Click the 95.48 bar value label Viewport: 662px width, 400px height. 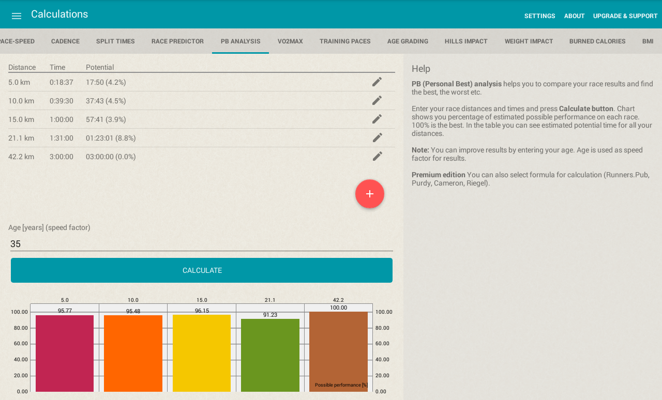(133, 312)
